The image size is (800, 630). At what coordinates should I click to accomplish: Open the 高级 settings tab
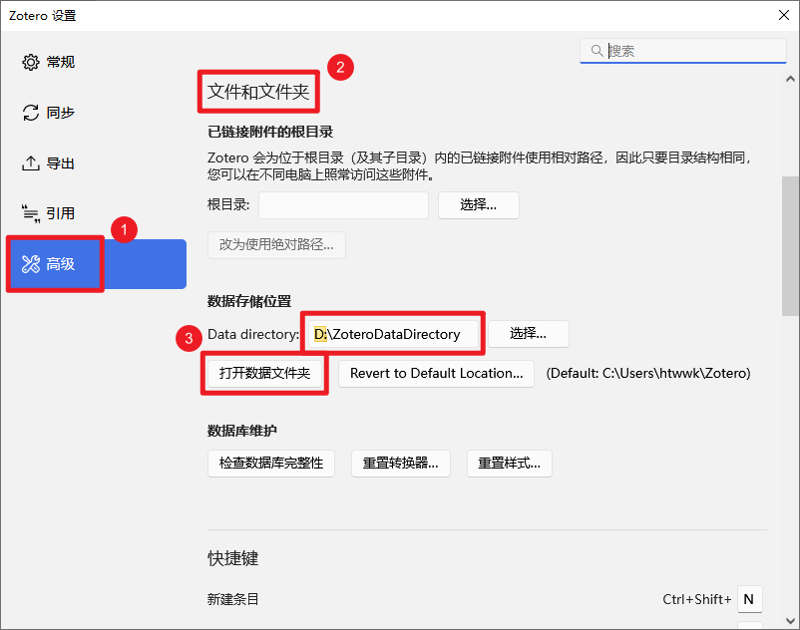(x=55, y=263)
